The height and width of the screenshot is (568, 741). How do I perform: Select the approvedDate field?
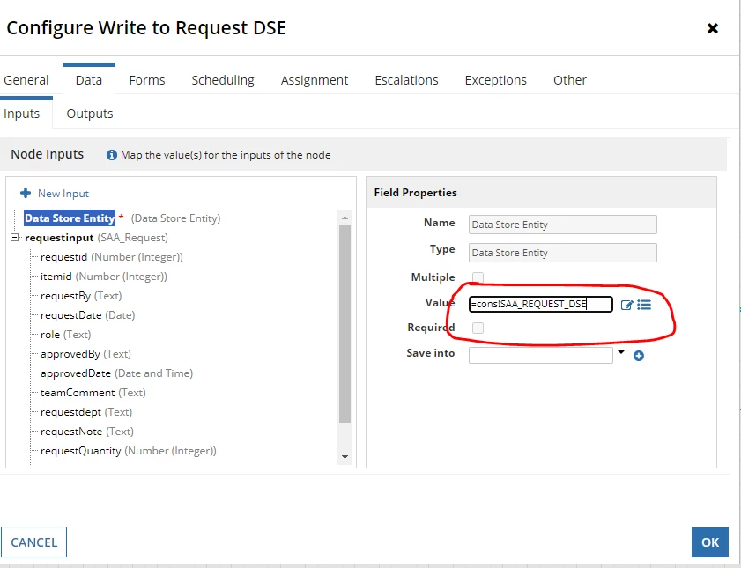(76, 373)
